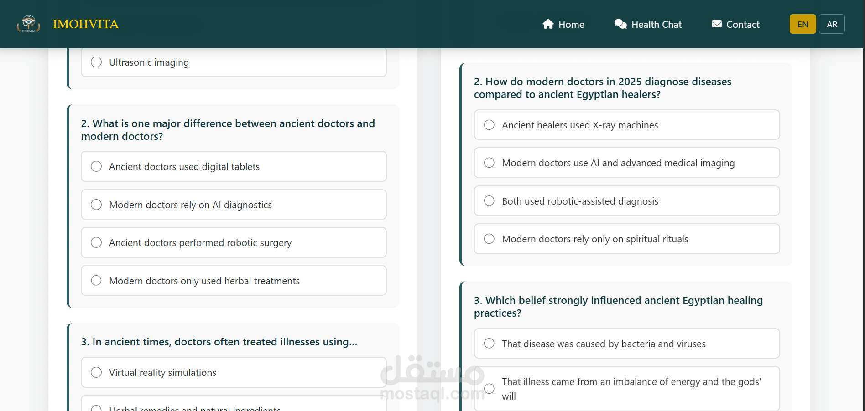Choose 'Modern doctors use AI and advanced medical imaging'
Viewport: 865px width, 411px height.
489,163
